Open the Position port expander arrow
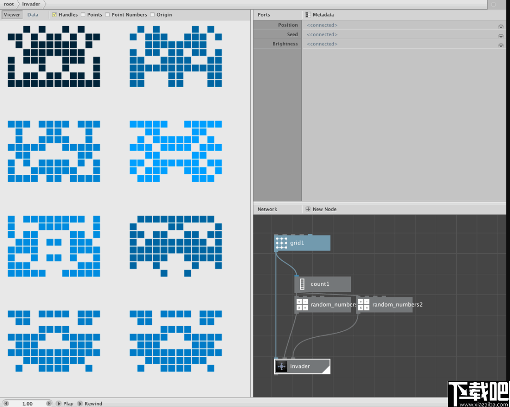The width and height of the screenshot is (510, 407). click(x=501, y=26)
